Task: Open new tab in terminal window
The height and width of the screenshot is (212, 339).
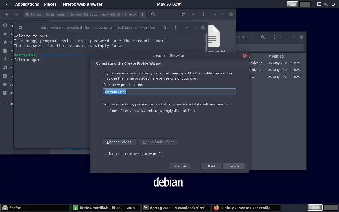Action: click(x=20, y=28)
